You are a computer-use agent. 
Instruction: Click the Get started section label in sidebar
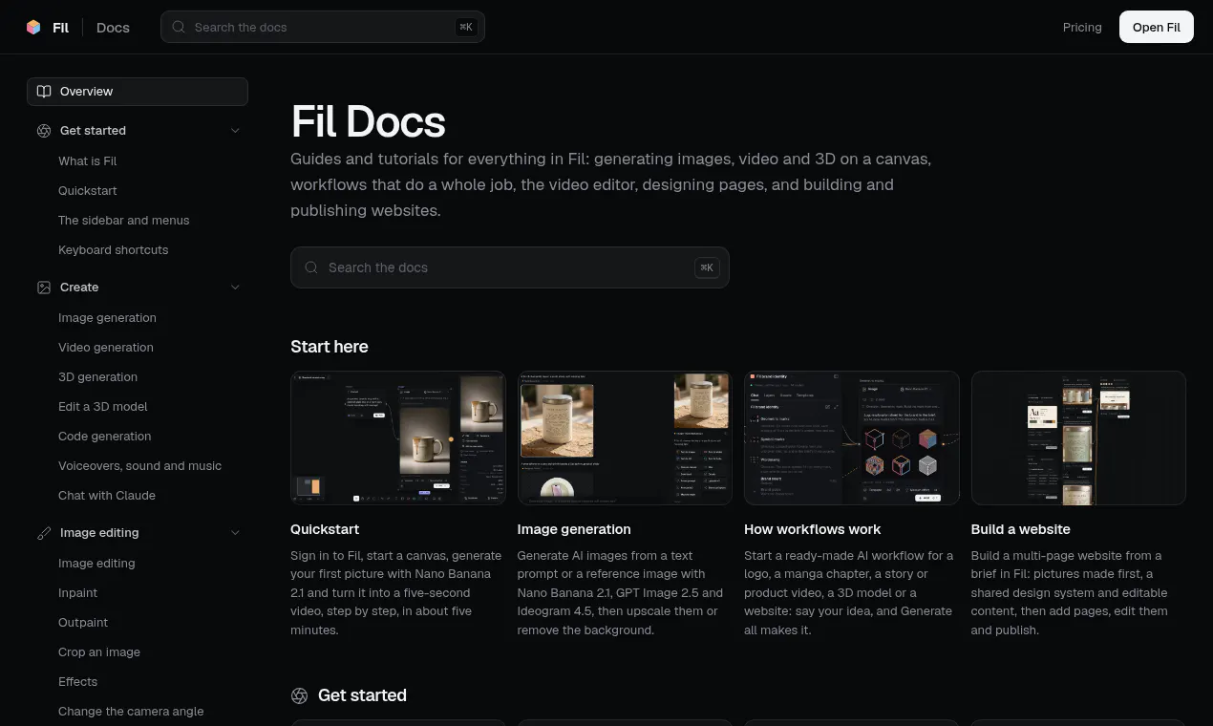click(93, 131)
